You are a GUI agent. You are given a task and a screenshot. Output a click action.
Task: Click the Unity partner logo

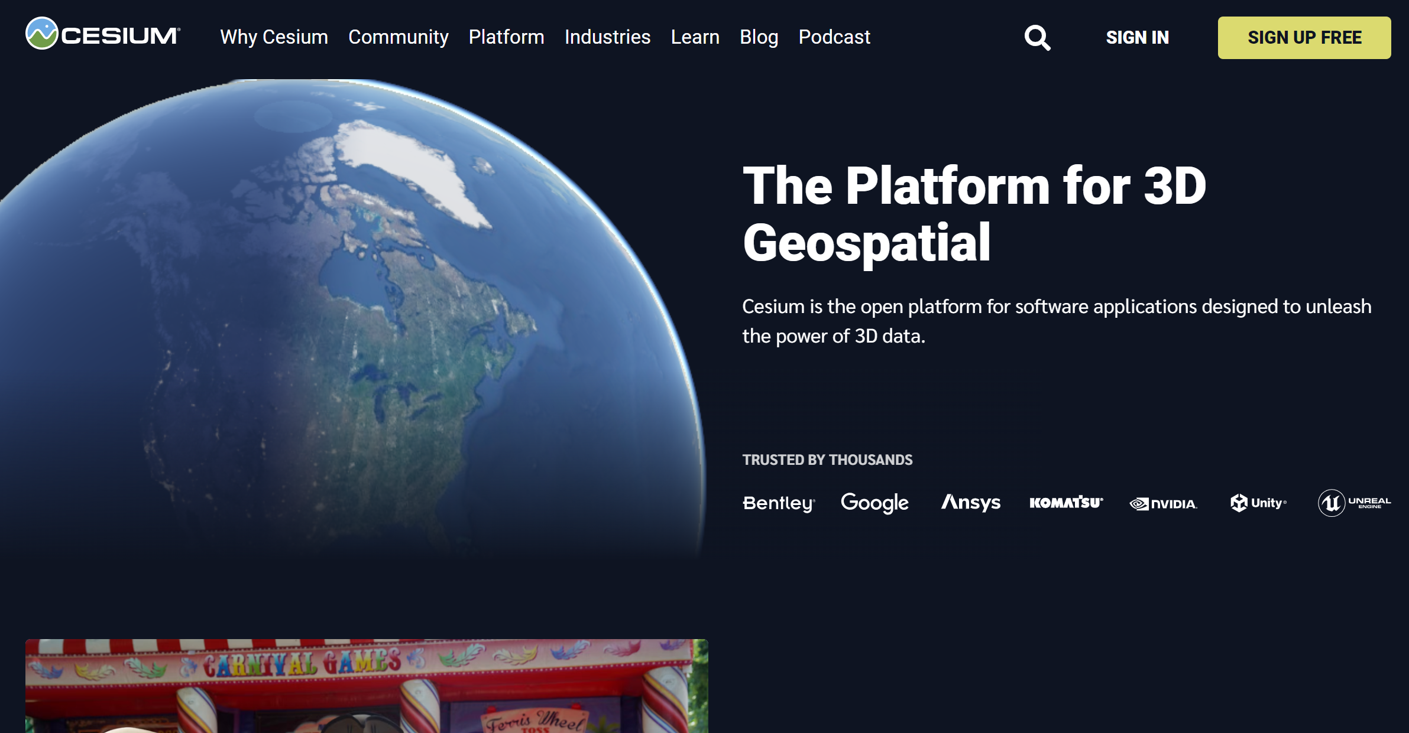pos(1258,503)
